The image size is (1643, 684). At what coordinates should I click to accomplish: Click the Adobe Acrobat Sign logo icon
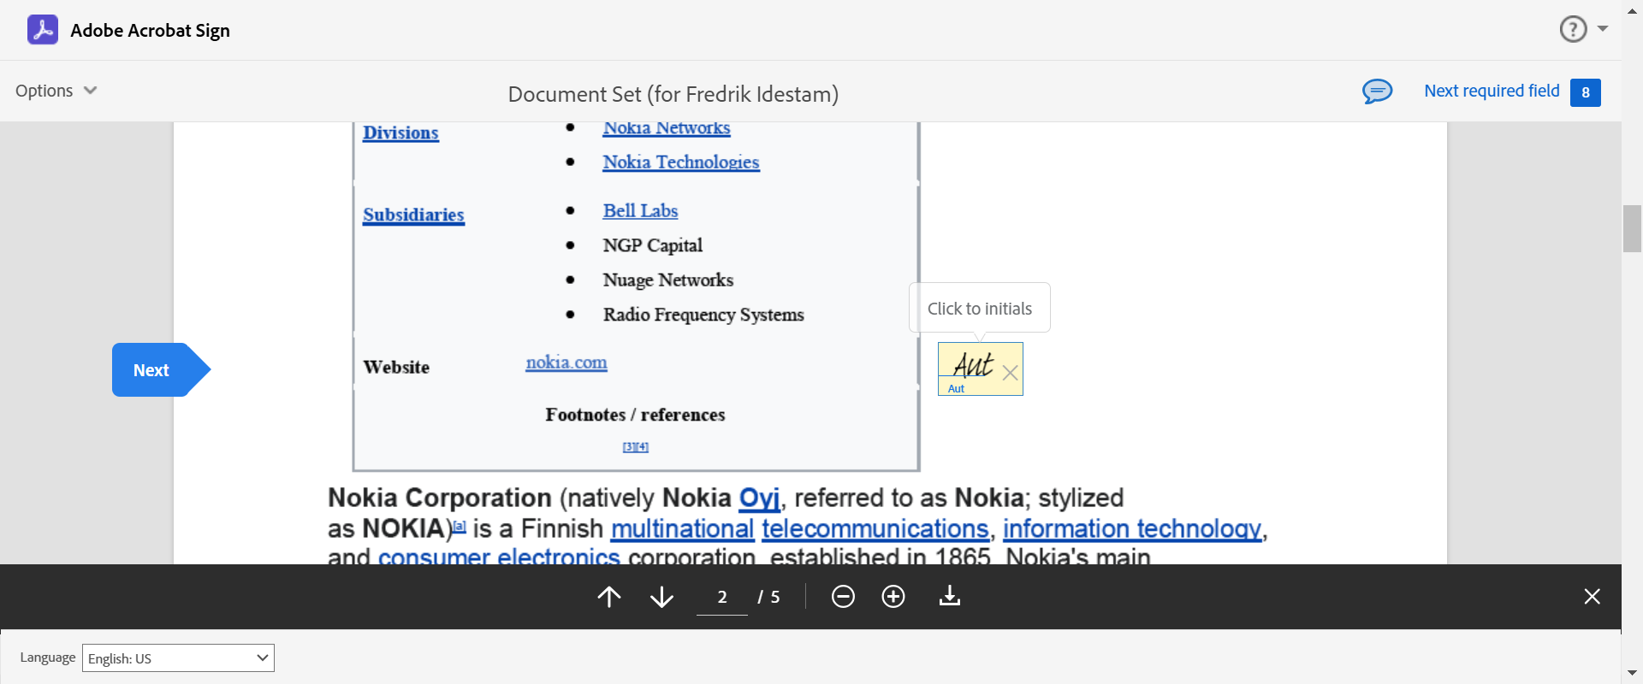tap(43, 30)
